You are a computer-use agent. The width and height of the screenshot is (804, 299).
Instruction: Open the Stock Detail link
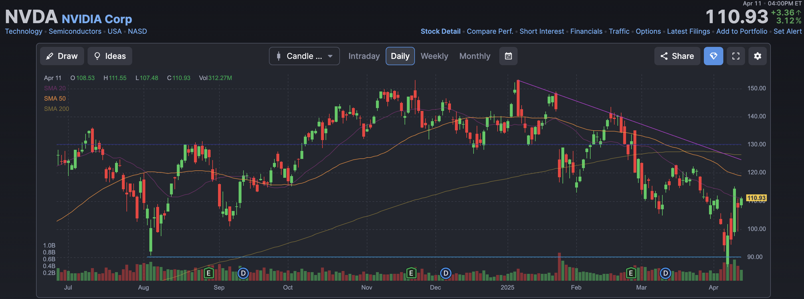pos(440,31)
